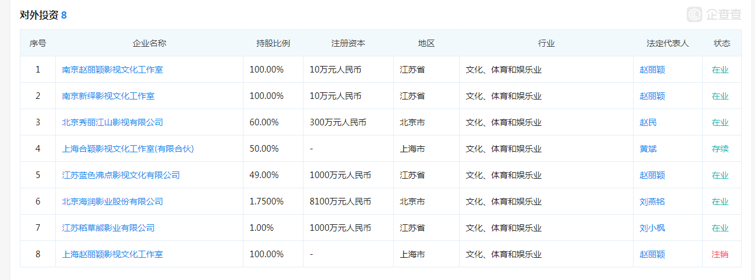Viewport: 755px width, 280px height.
Task: Click legal representative 赵丽颖 in row 8
Action: coord(652,254)
